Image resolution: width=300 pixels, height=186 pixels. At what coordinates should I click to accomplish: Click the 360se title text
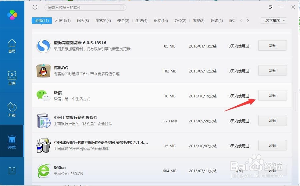click(60, 168)
